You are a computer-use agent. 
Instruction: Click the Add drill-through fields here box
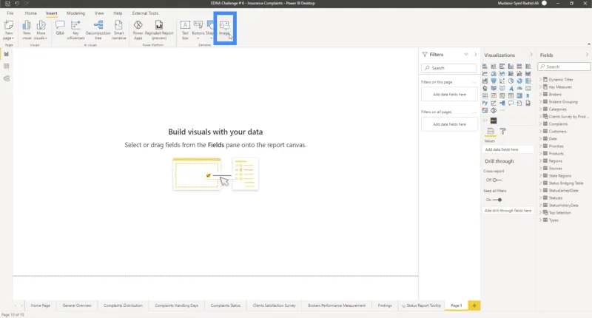(508, 211)
